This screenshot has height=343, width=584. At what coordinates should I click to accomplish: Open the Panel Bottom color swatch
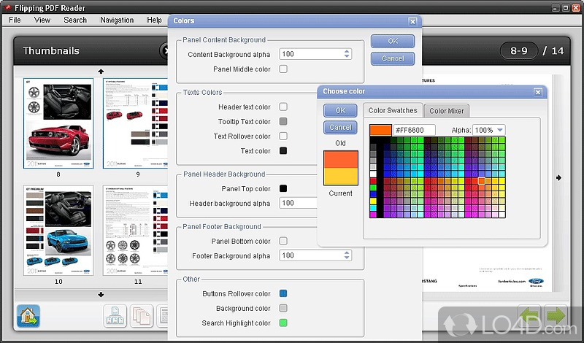pyautogui.click(x=283, y=241)
